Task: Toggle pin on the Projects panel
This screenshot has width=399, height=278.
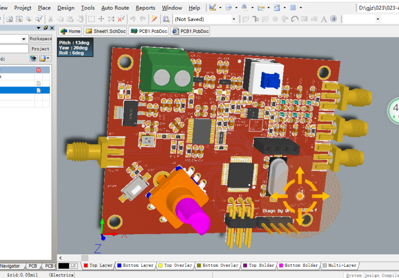Action: 46,28
